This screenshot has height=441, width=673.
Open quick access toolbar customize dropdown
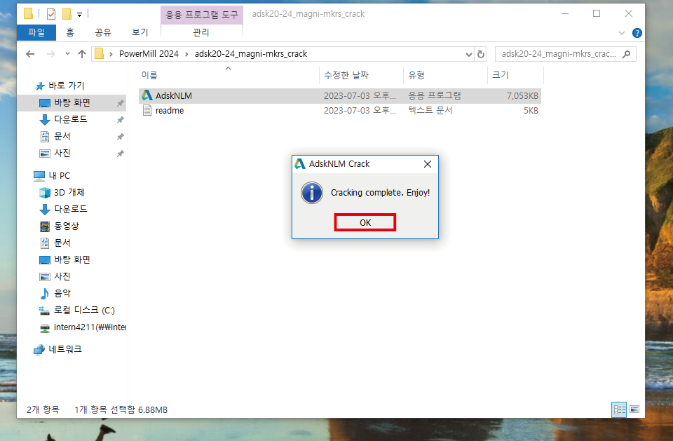[x=79, y=15]
